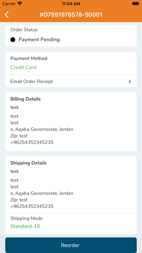Screen dimensions: 142x253
Task: Select the Standard-15 shipping mode text
Action: click(x=25, y=226)
